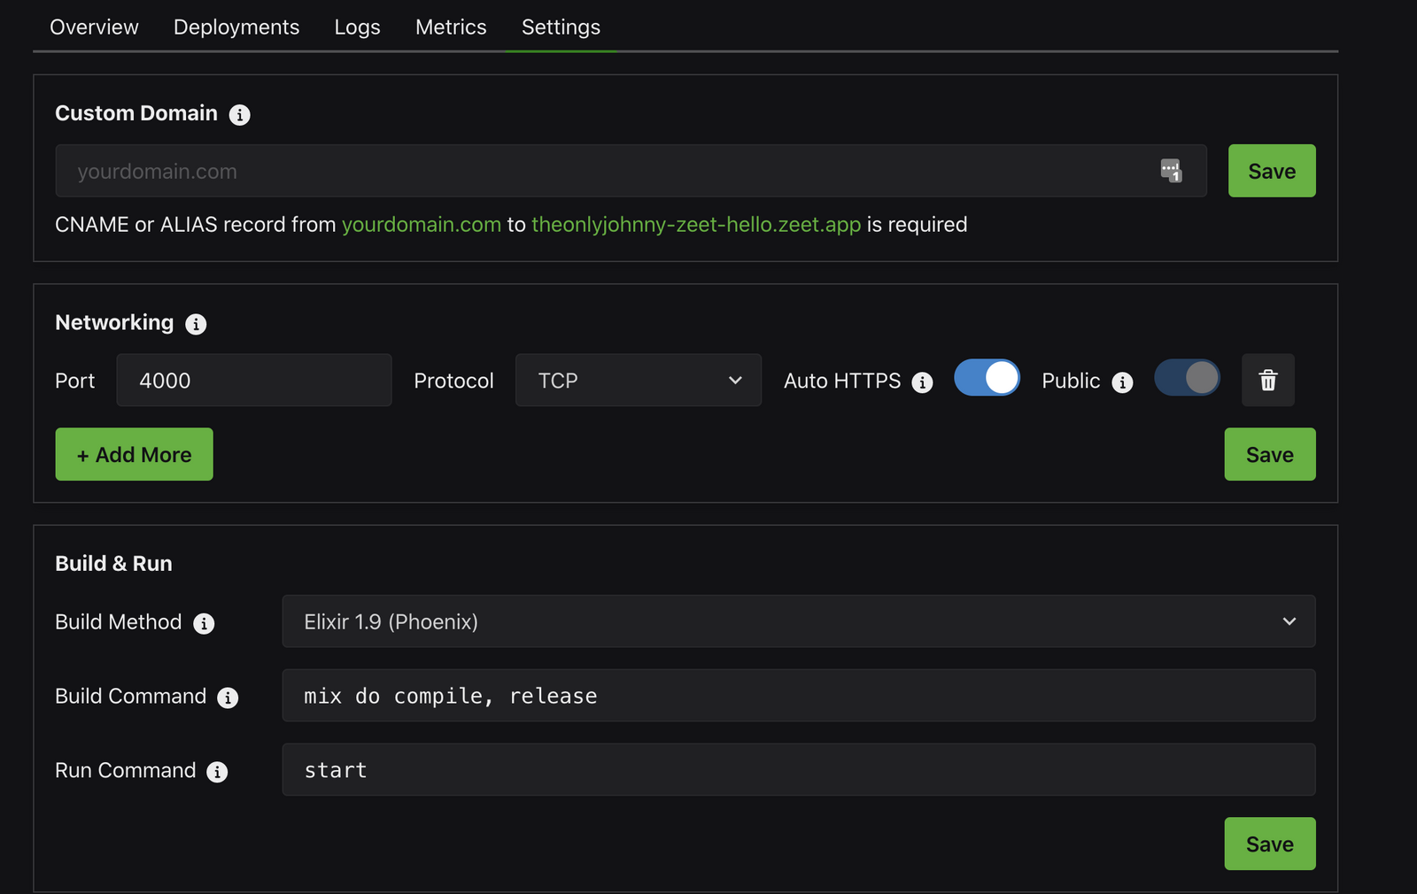The width and height of the screenshot is (1417, 894).
Task: Delete the port with the trash icon
Action: pos(1268,381)
